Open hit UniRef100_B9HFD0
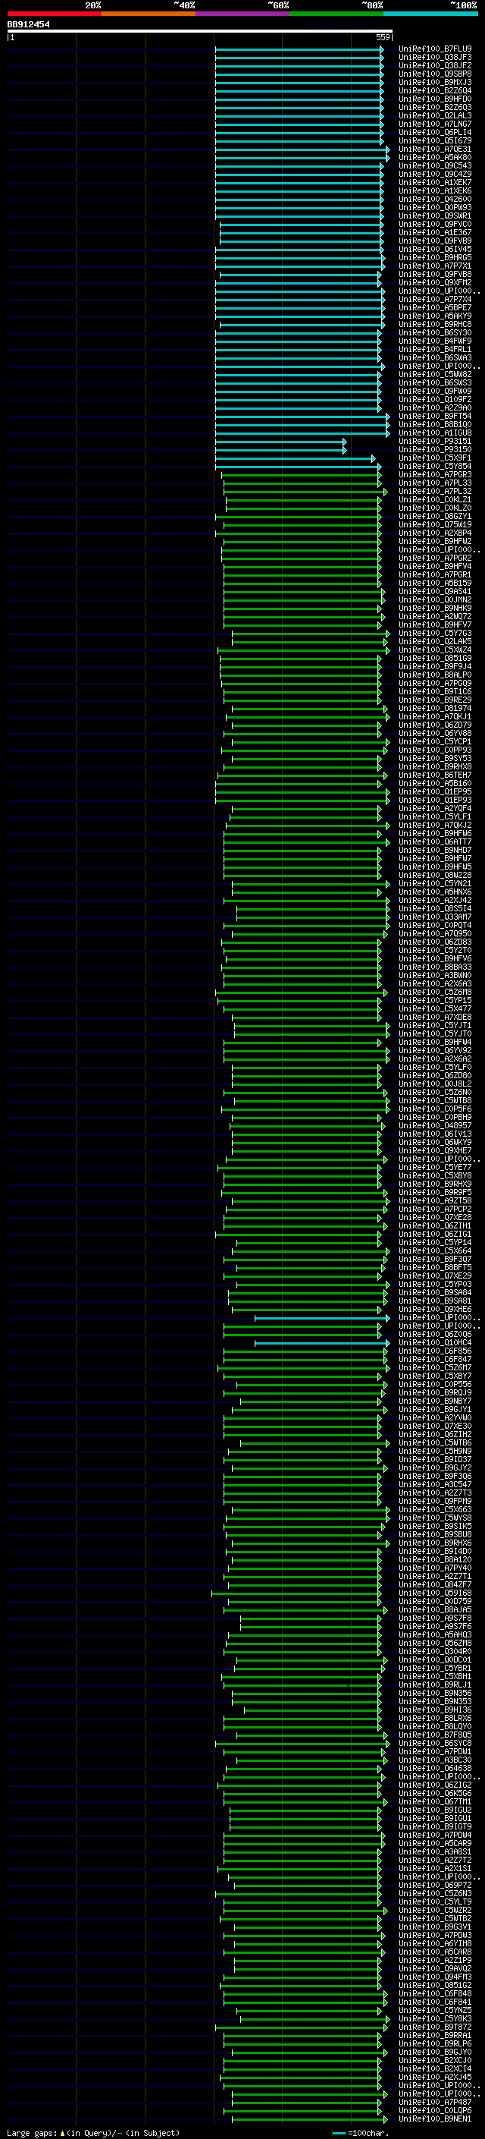Screen dimensions: 485x2139 pyautogui.click(x=435, y=99)
